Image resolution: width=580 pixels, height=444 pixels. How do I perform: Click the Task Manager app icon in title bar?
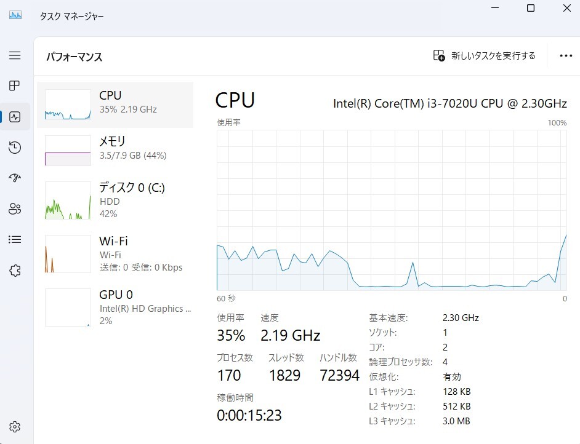point(15,15)
